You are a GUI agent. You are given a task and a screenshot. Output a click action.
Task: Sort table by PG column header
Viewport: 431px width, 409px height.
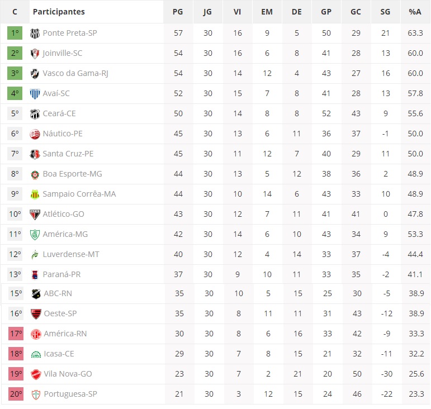point(178,12)
